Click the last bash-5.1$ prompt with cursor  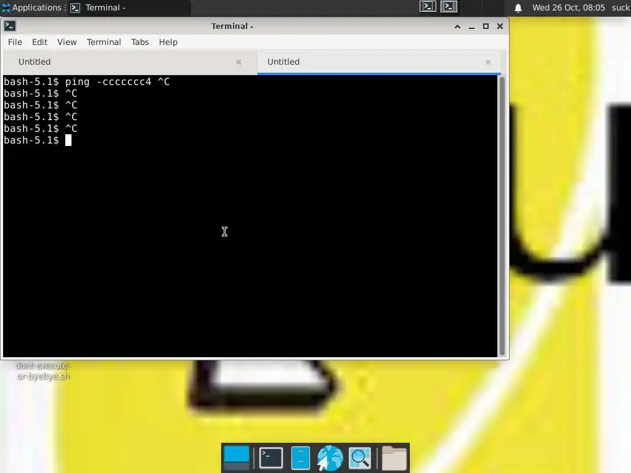tap(38, 140)
